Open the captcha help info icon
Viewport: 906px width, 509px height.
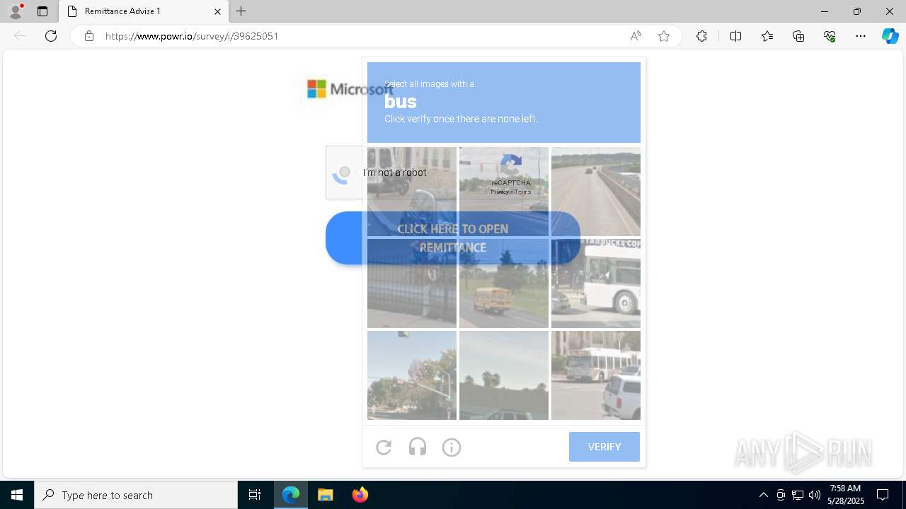[x=452, y=447]
